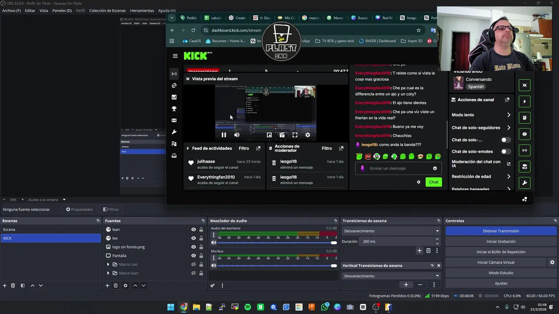Move scene down arrow in Escenas panel
The image size is (559, 314).
pos(41,285)
